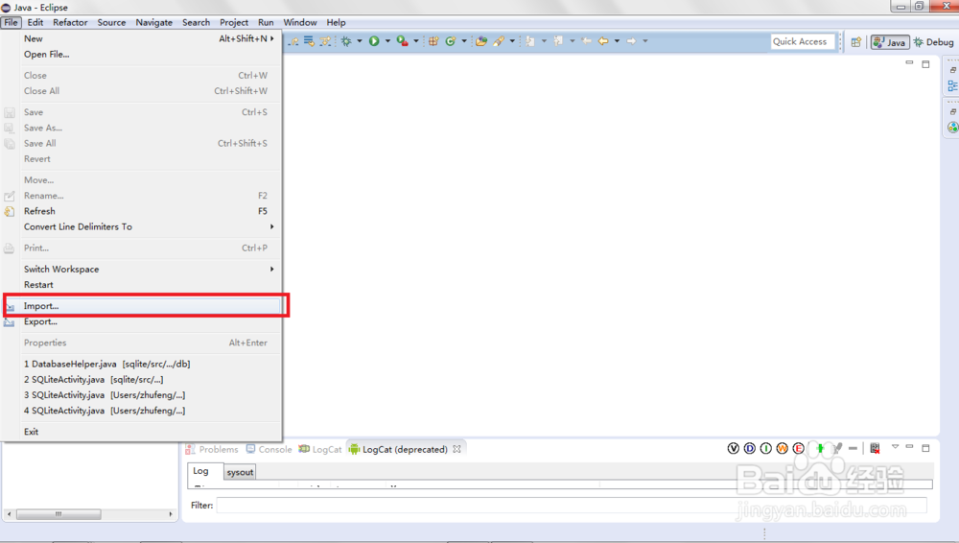
Task: Minimize the LogCat bottom panel
Action: (x=909, y=447)
